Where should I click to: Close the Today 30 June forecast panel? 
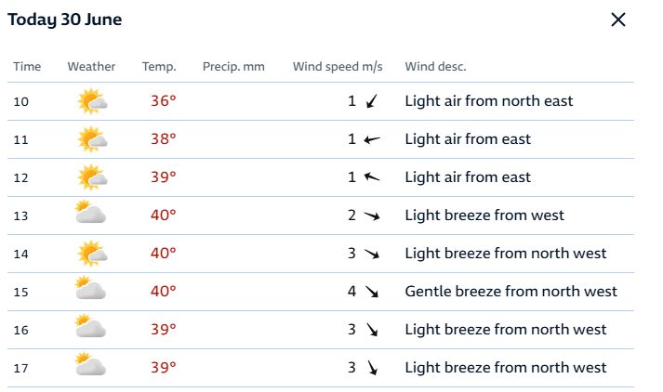[618, 20]
